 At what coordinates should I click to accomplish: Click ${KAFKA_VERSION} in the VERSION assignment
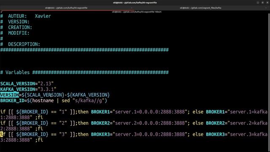point(88,95)
